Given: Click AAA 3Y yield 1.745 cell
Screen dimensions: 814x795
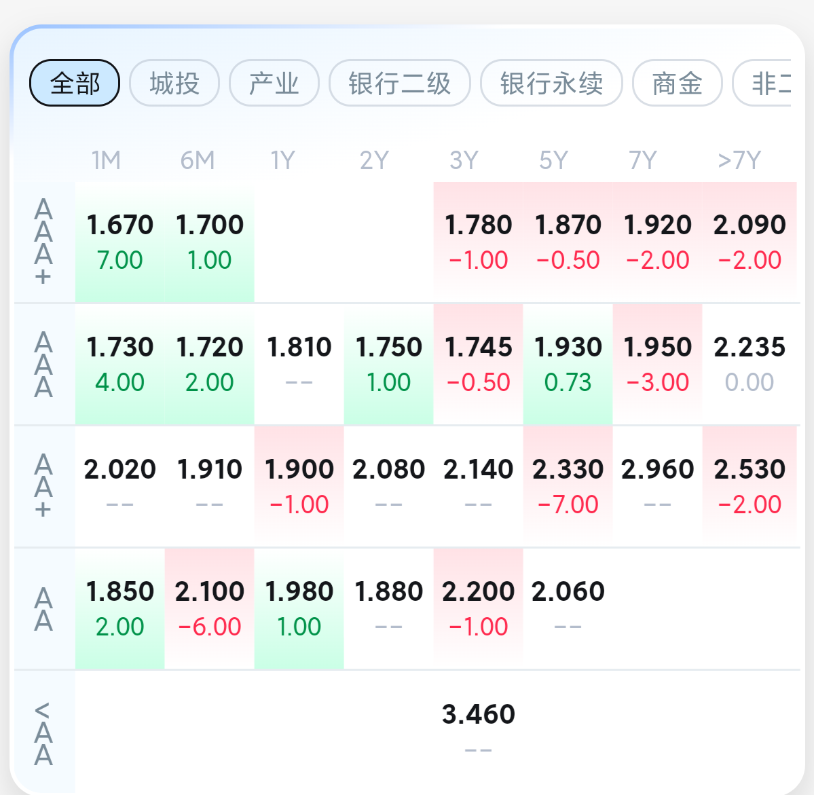Looking at the screenshot, I should point(479,364).
